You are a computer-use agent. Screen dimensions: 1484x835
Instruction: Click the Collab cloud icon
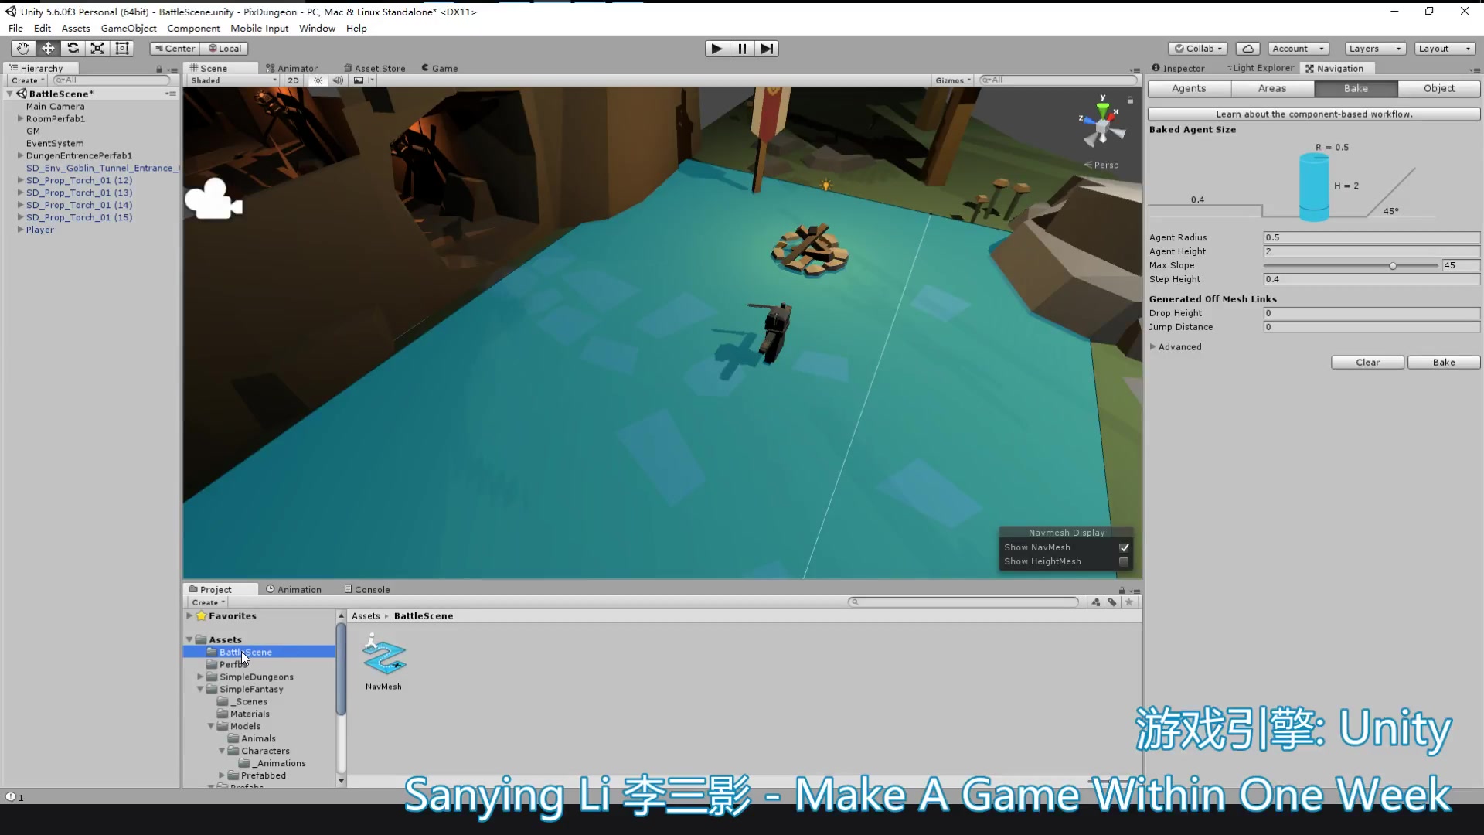click(x=1248, y=48)
